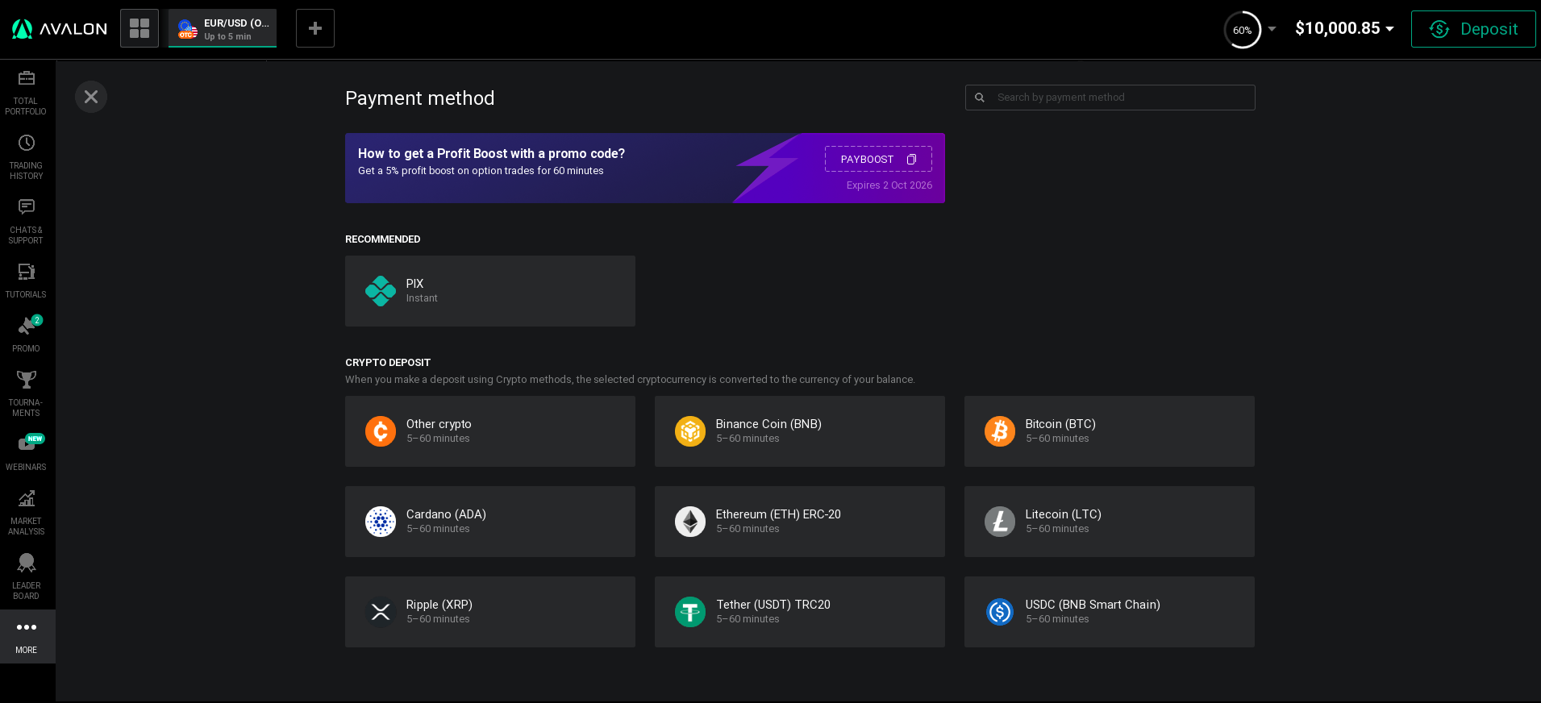
Task: Open the Webinars section
Action: point(26,453)
